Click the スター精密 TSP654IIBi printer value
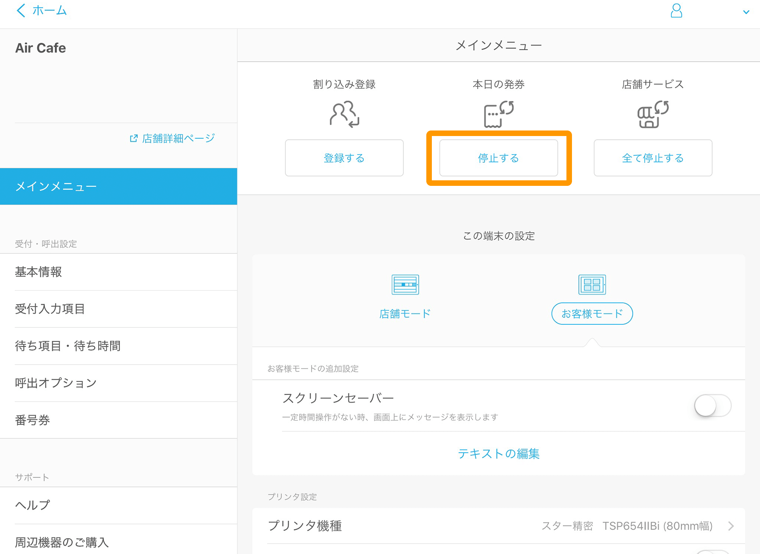 (x=627, y=526)
